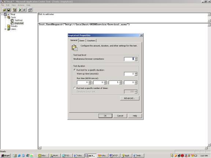Click the Help button in dialog
211x158 pixels.
[x=135, y=116]
